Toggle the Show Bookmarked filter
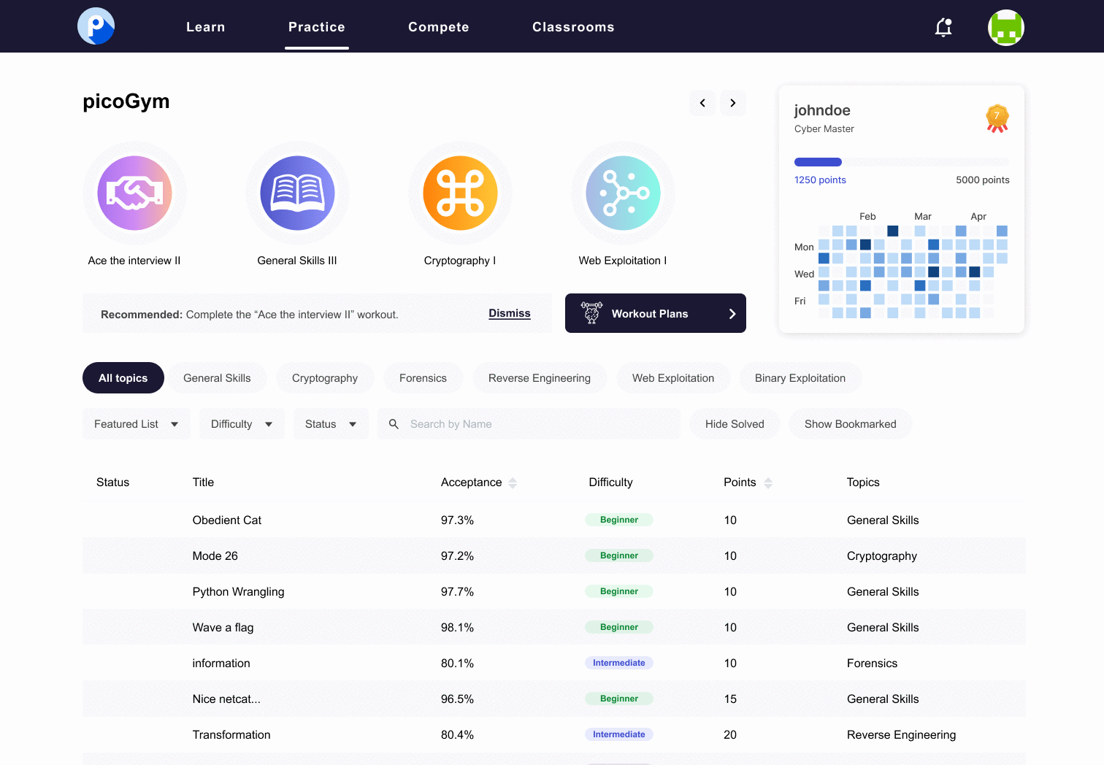 (x=850, y=424)
